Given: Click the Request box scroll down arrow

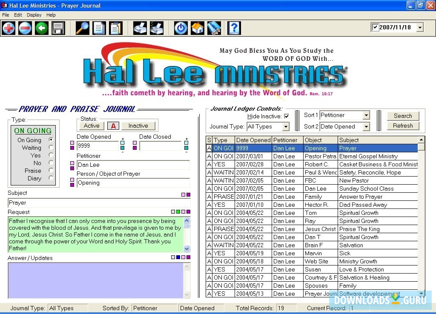Looking at the screenshot, I should (x=187, y=248).
